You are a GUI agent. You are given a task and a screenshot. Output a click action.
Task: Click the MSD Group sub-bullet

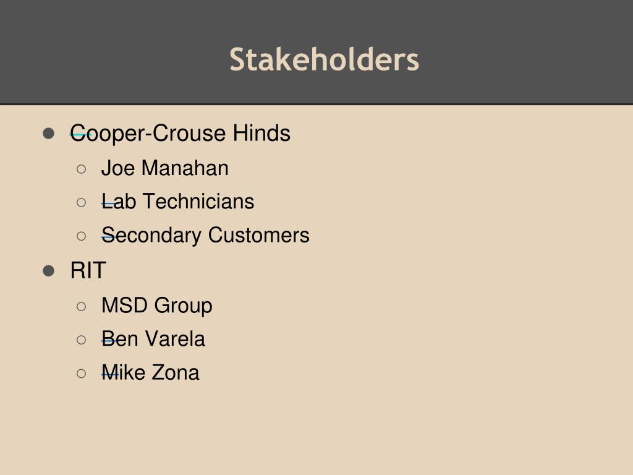[x=156, y=306]
